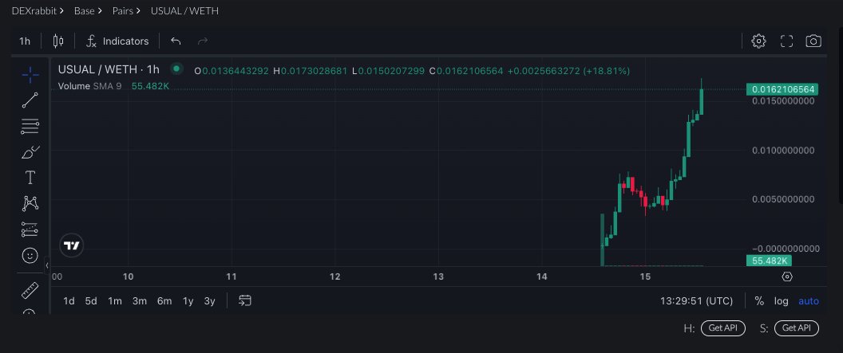Screen dimensions: 843x353
Task: Click the green market status indicator dot
Action: [x=176, y=69]
